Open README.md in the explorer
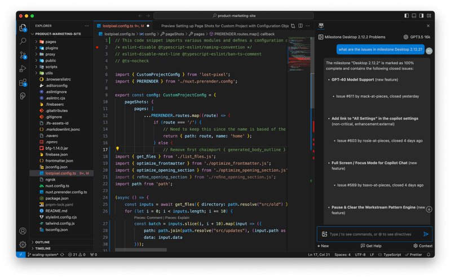Viewport: 451px width, 279px height. (x=56, y=211)
